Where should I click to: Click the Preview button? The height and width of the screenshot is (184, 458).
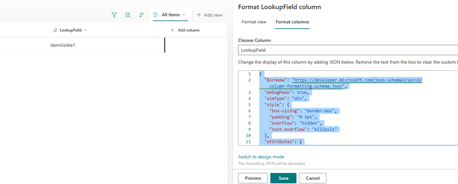(x=253, y=178)
